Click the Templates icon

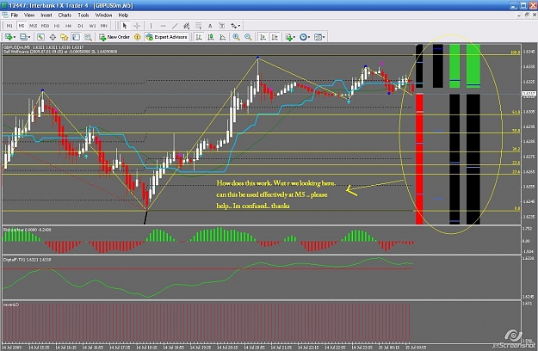pyautogui.click(x=318, y=37)
